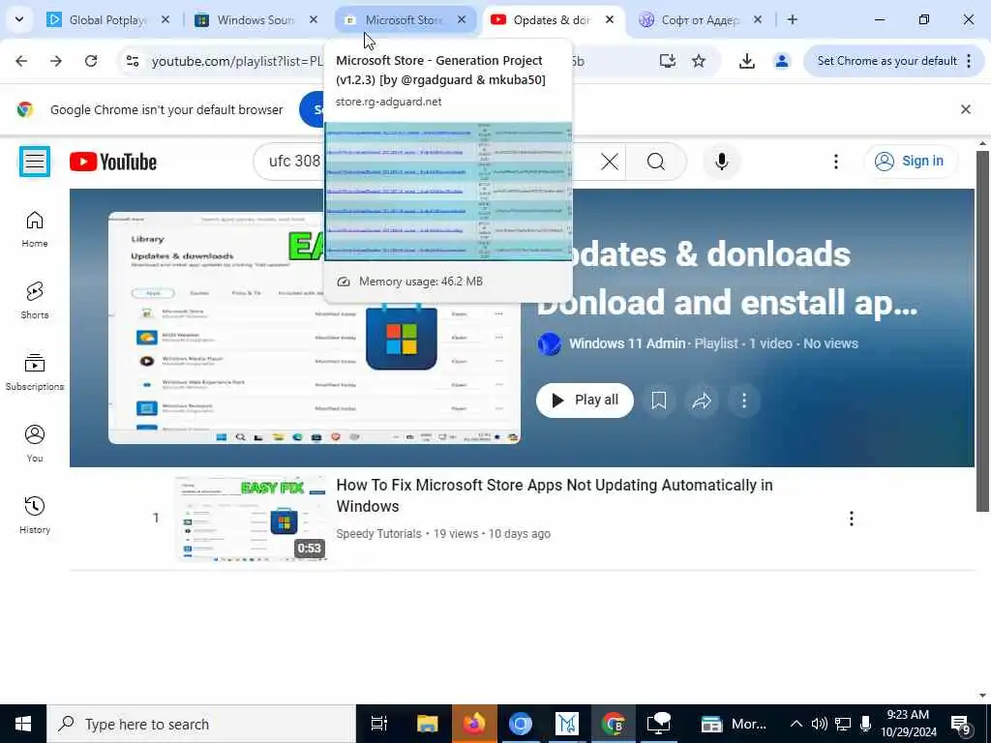Close the Windows Sound tab
Image resolution: width=991 pixels, height=743 pixels.
pyautogui.click(x=313, y=20)
